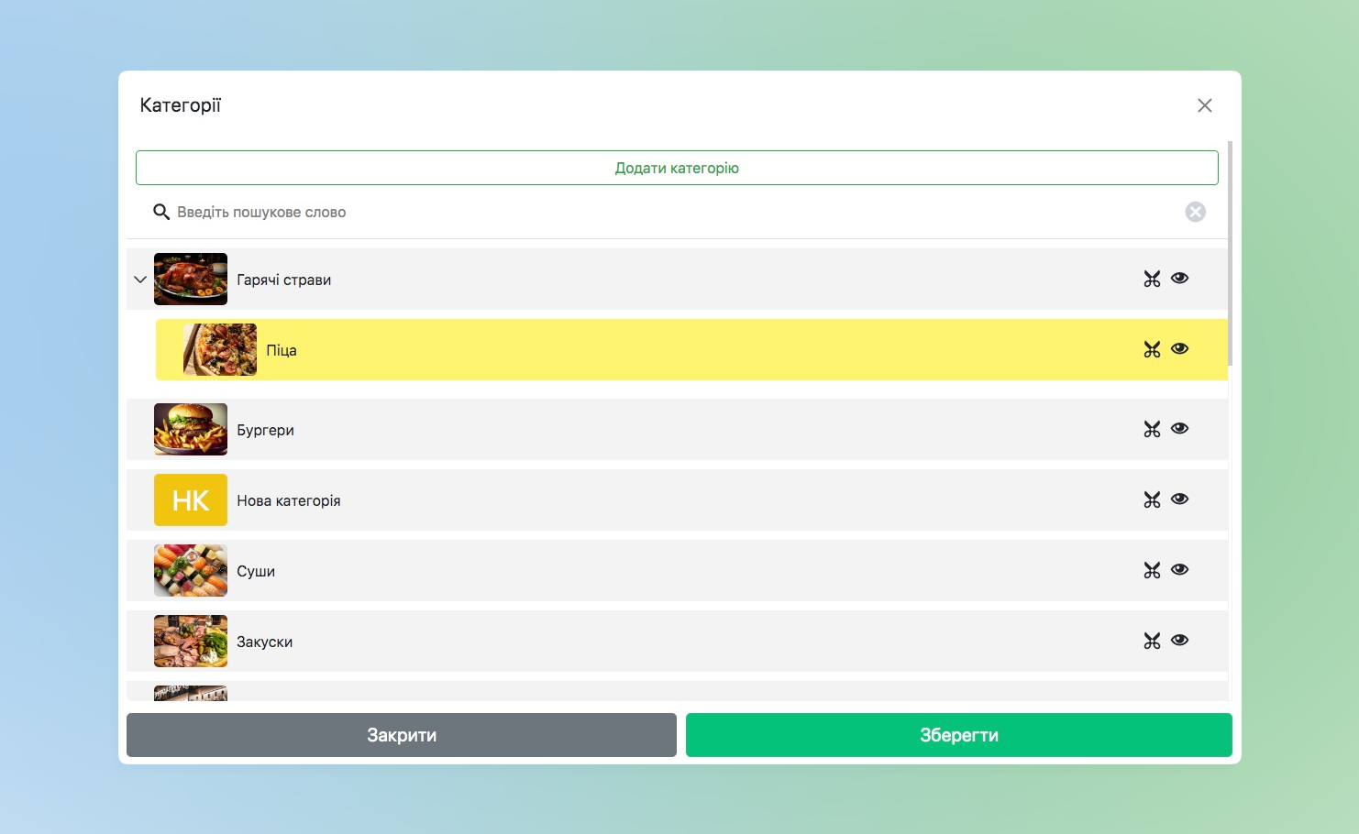This screenshot has width=1359, height=834.
Task: Click the scissors icon for Гарячі страви
Action: [1152, 279]
